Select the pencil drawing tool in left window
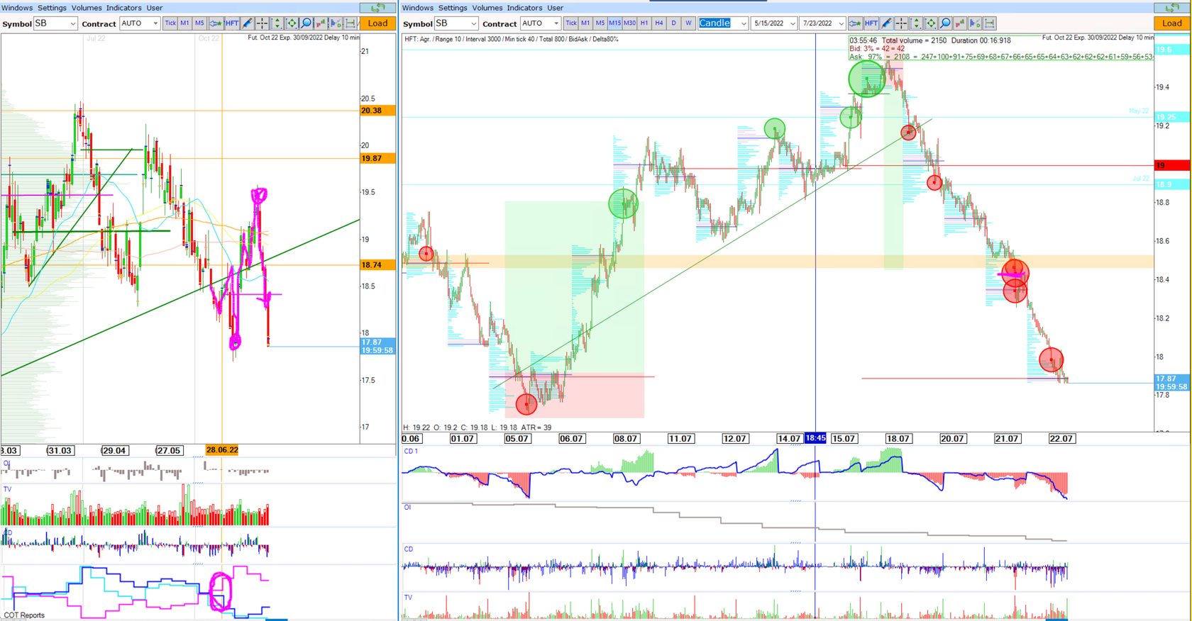This screenshot has height=621, width=1192. pyautogui.click(x=248, y=23)
